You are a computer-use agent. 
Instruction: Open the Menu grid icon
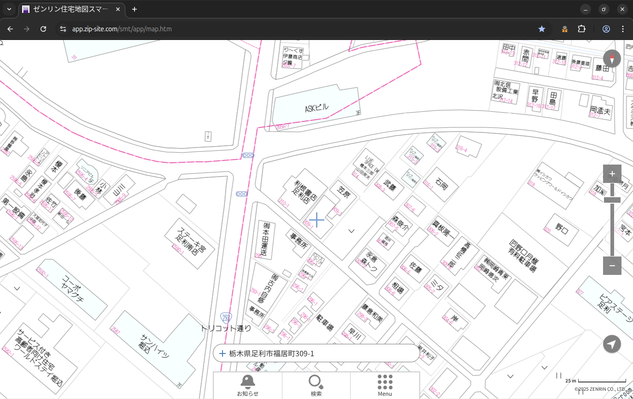[385, 385]
